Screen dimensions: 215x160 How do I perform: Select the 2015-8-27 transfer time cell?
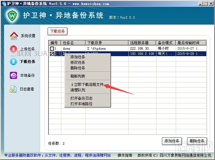tap(190, 48)
